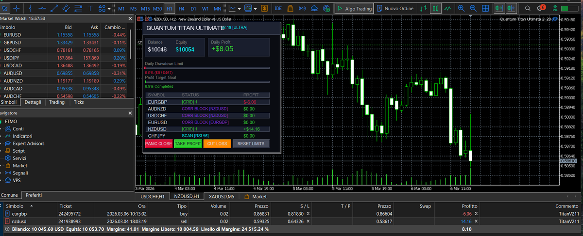This screenshot has height=236, width=583.
Task: Open the Trading tab in Market Watch
Action: [57, 102]
